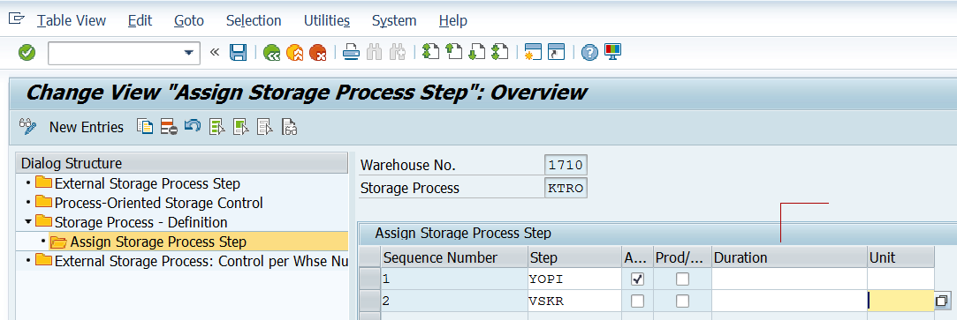Open value help for the Unit field
This screenshot has height=320, width=957.
click(942, 301)
